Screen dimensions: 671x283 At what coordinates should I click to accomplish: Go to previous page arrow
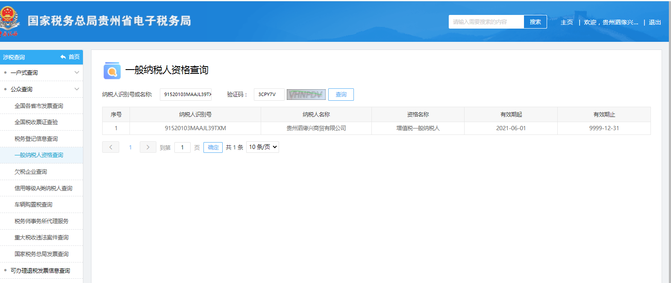tap(111, 147)
